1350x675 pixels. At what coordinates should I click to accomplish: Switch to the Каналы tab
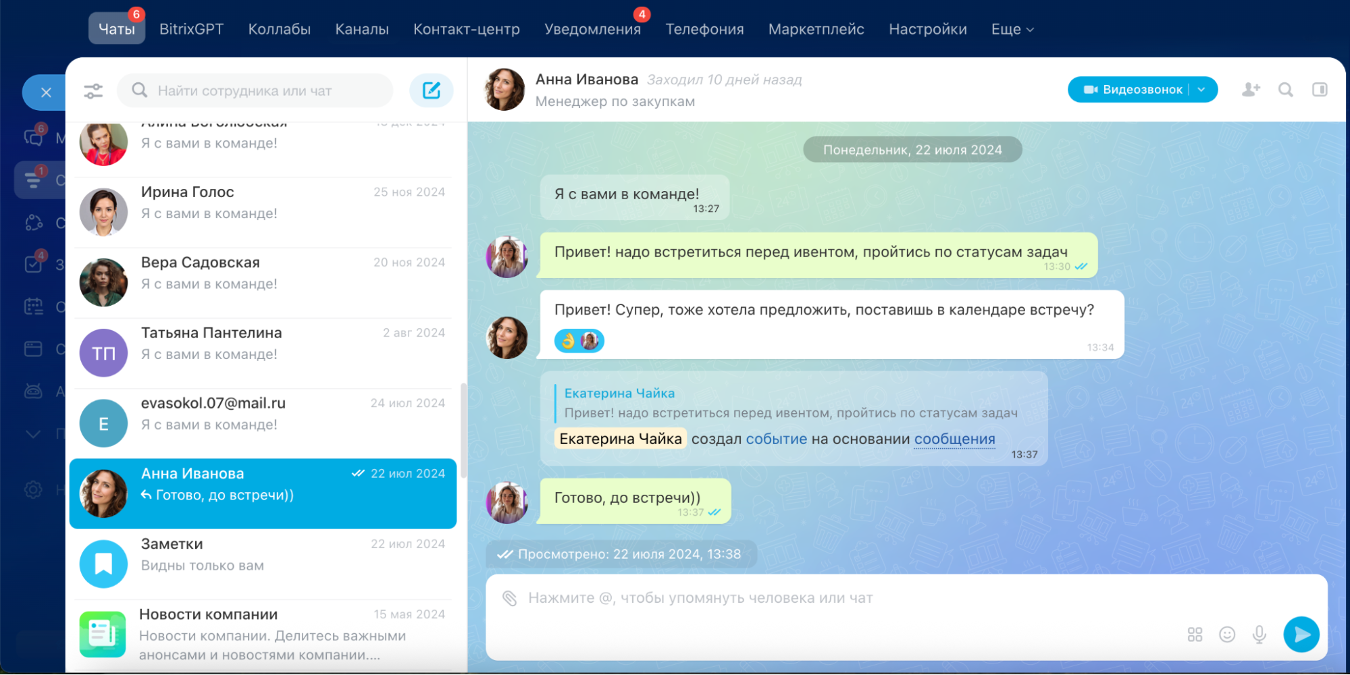click(362, 30)
